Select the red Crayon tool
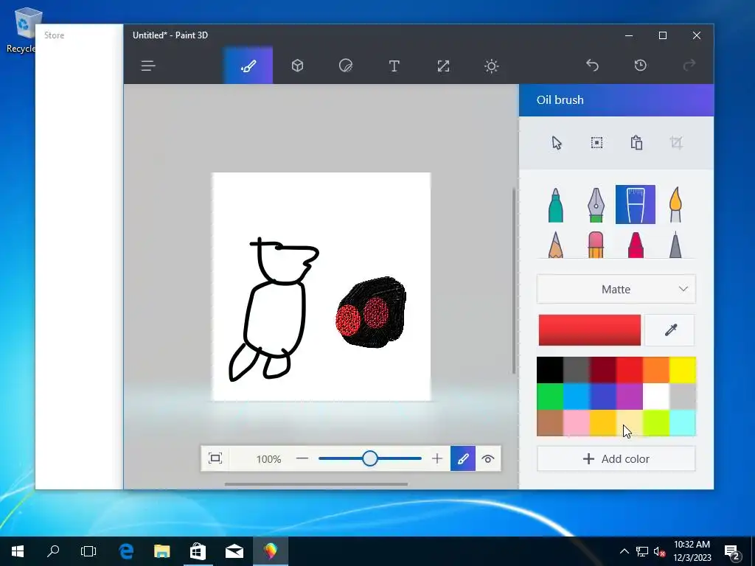Screen dimensions: 755x566 point(636,245)
